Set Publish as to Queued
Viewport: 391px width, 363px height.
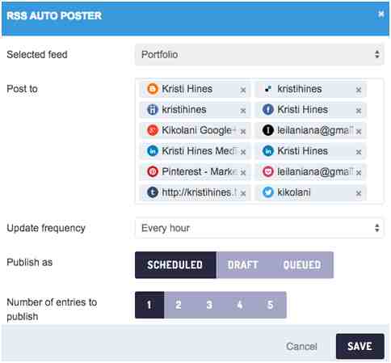[x=302, y=265]
